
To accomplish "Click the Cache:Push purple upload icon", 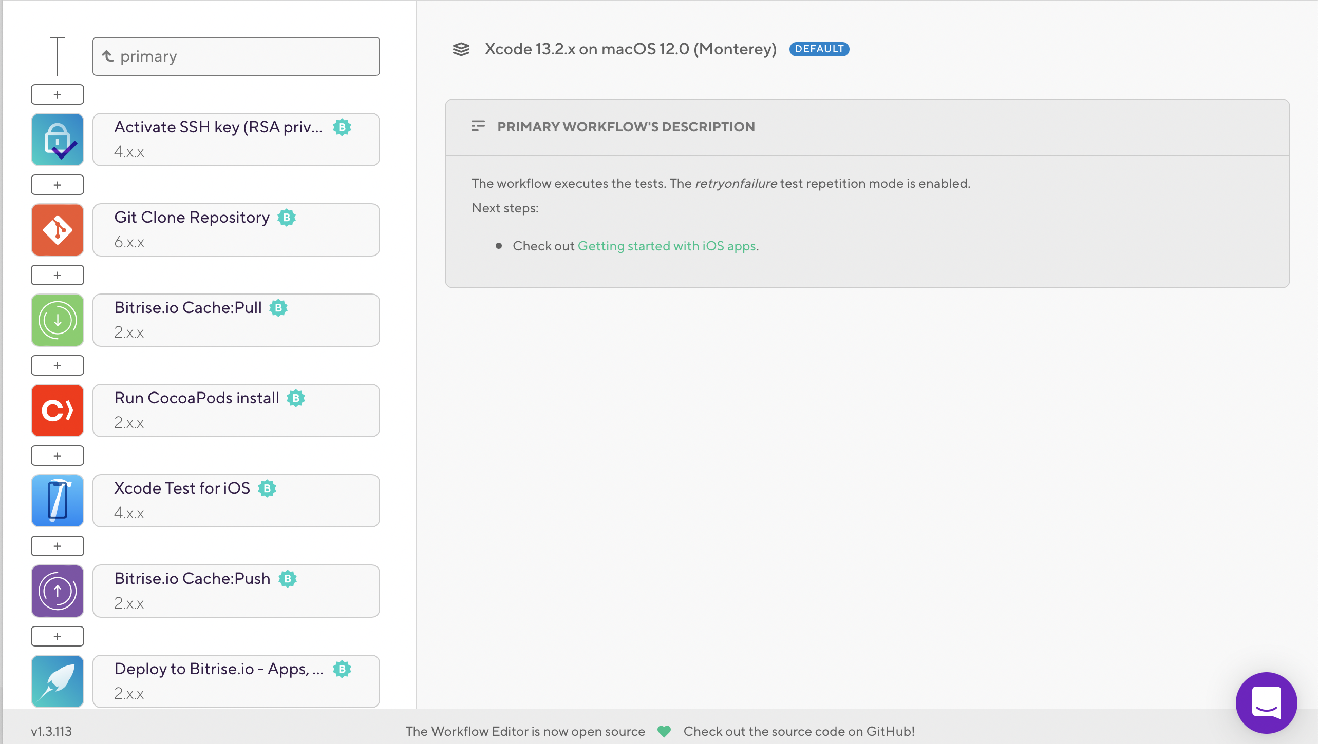I will [x=58, y=591].
